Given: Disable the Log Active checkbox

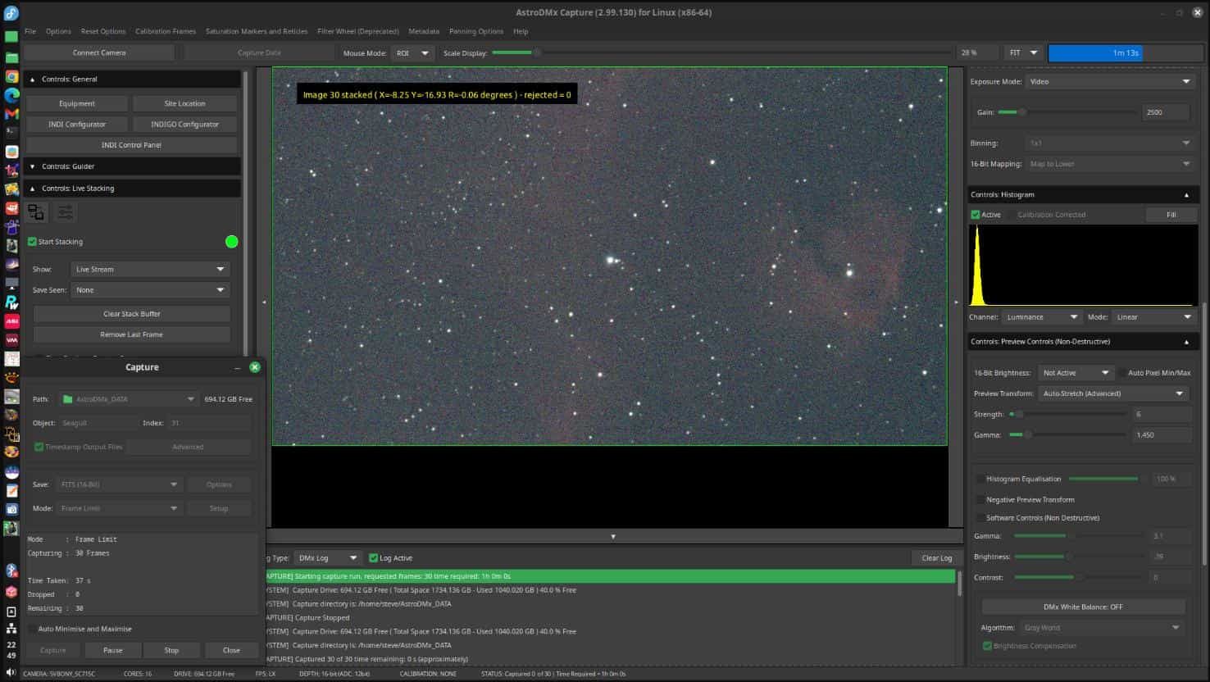Looking at the screenshot, I should pos(374,558).
